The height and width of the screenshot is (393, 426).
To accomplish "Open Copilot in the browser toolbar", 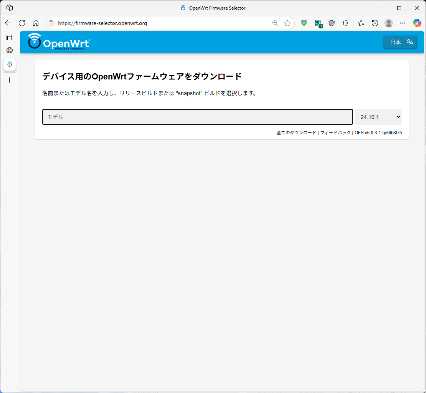I will pyautogui.click(x=417, y=23).
